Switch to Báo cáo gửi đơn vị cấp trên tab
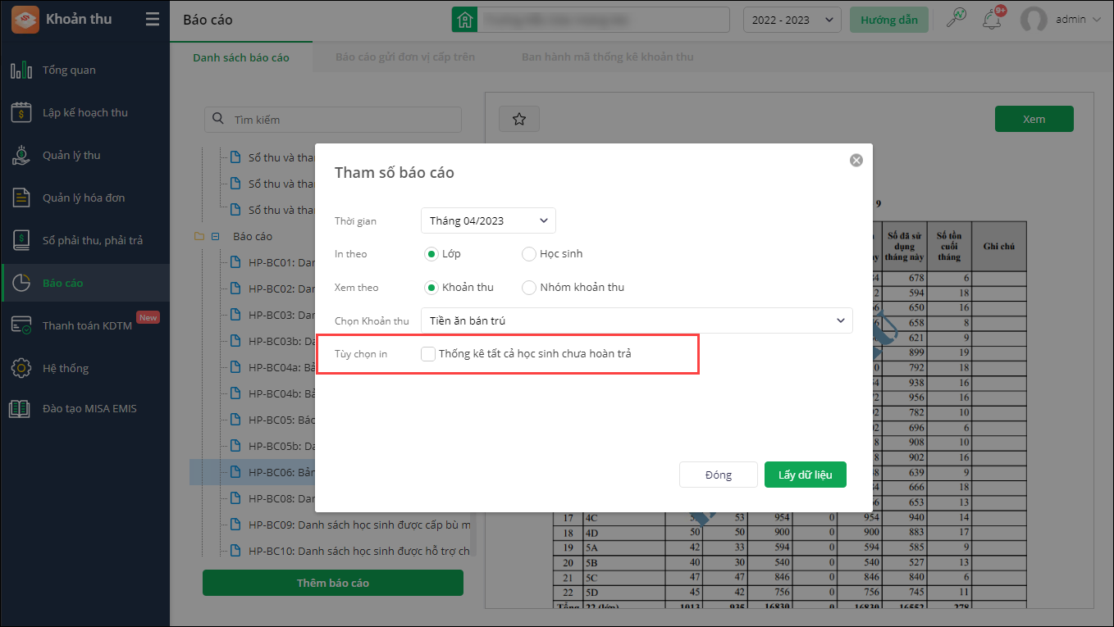The height and width of the screenshot is (627, 1114). click(405, 57)
